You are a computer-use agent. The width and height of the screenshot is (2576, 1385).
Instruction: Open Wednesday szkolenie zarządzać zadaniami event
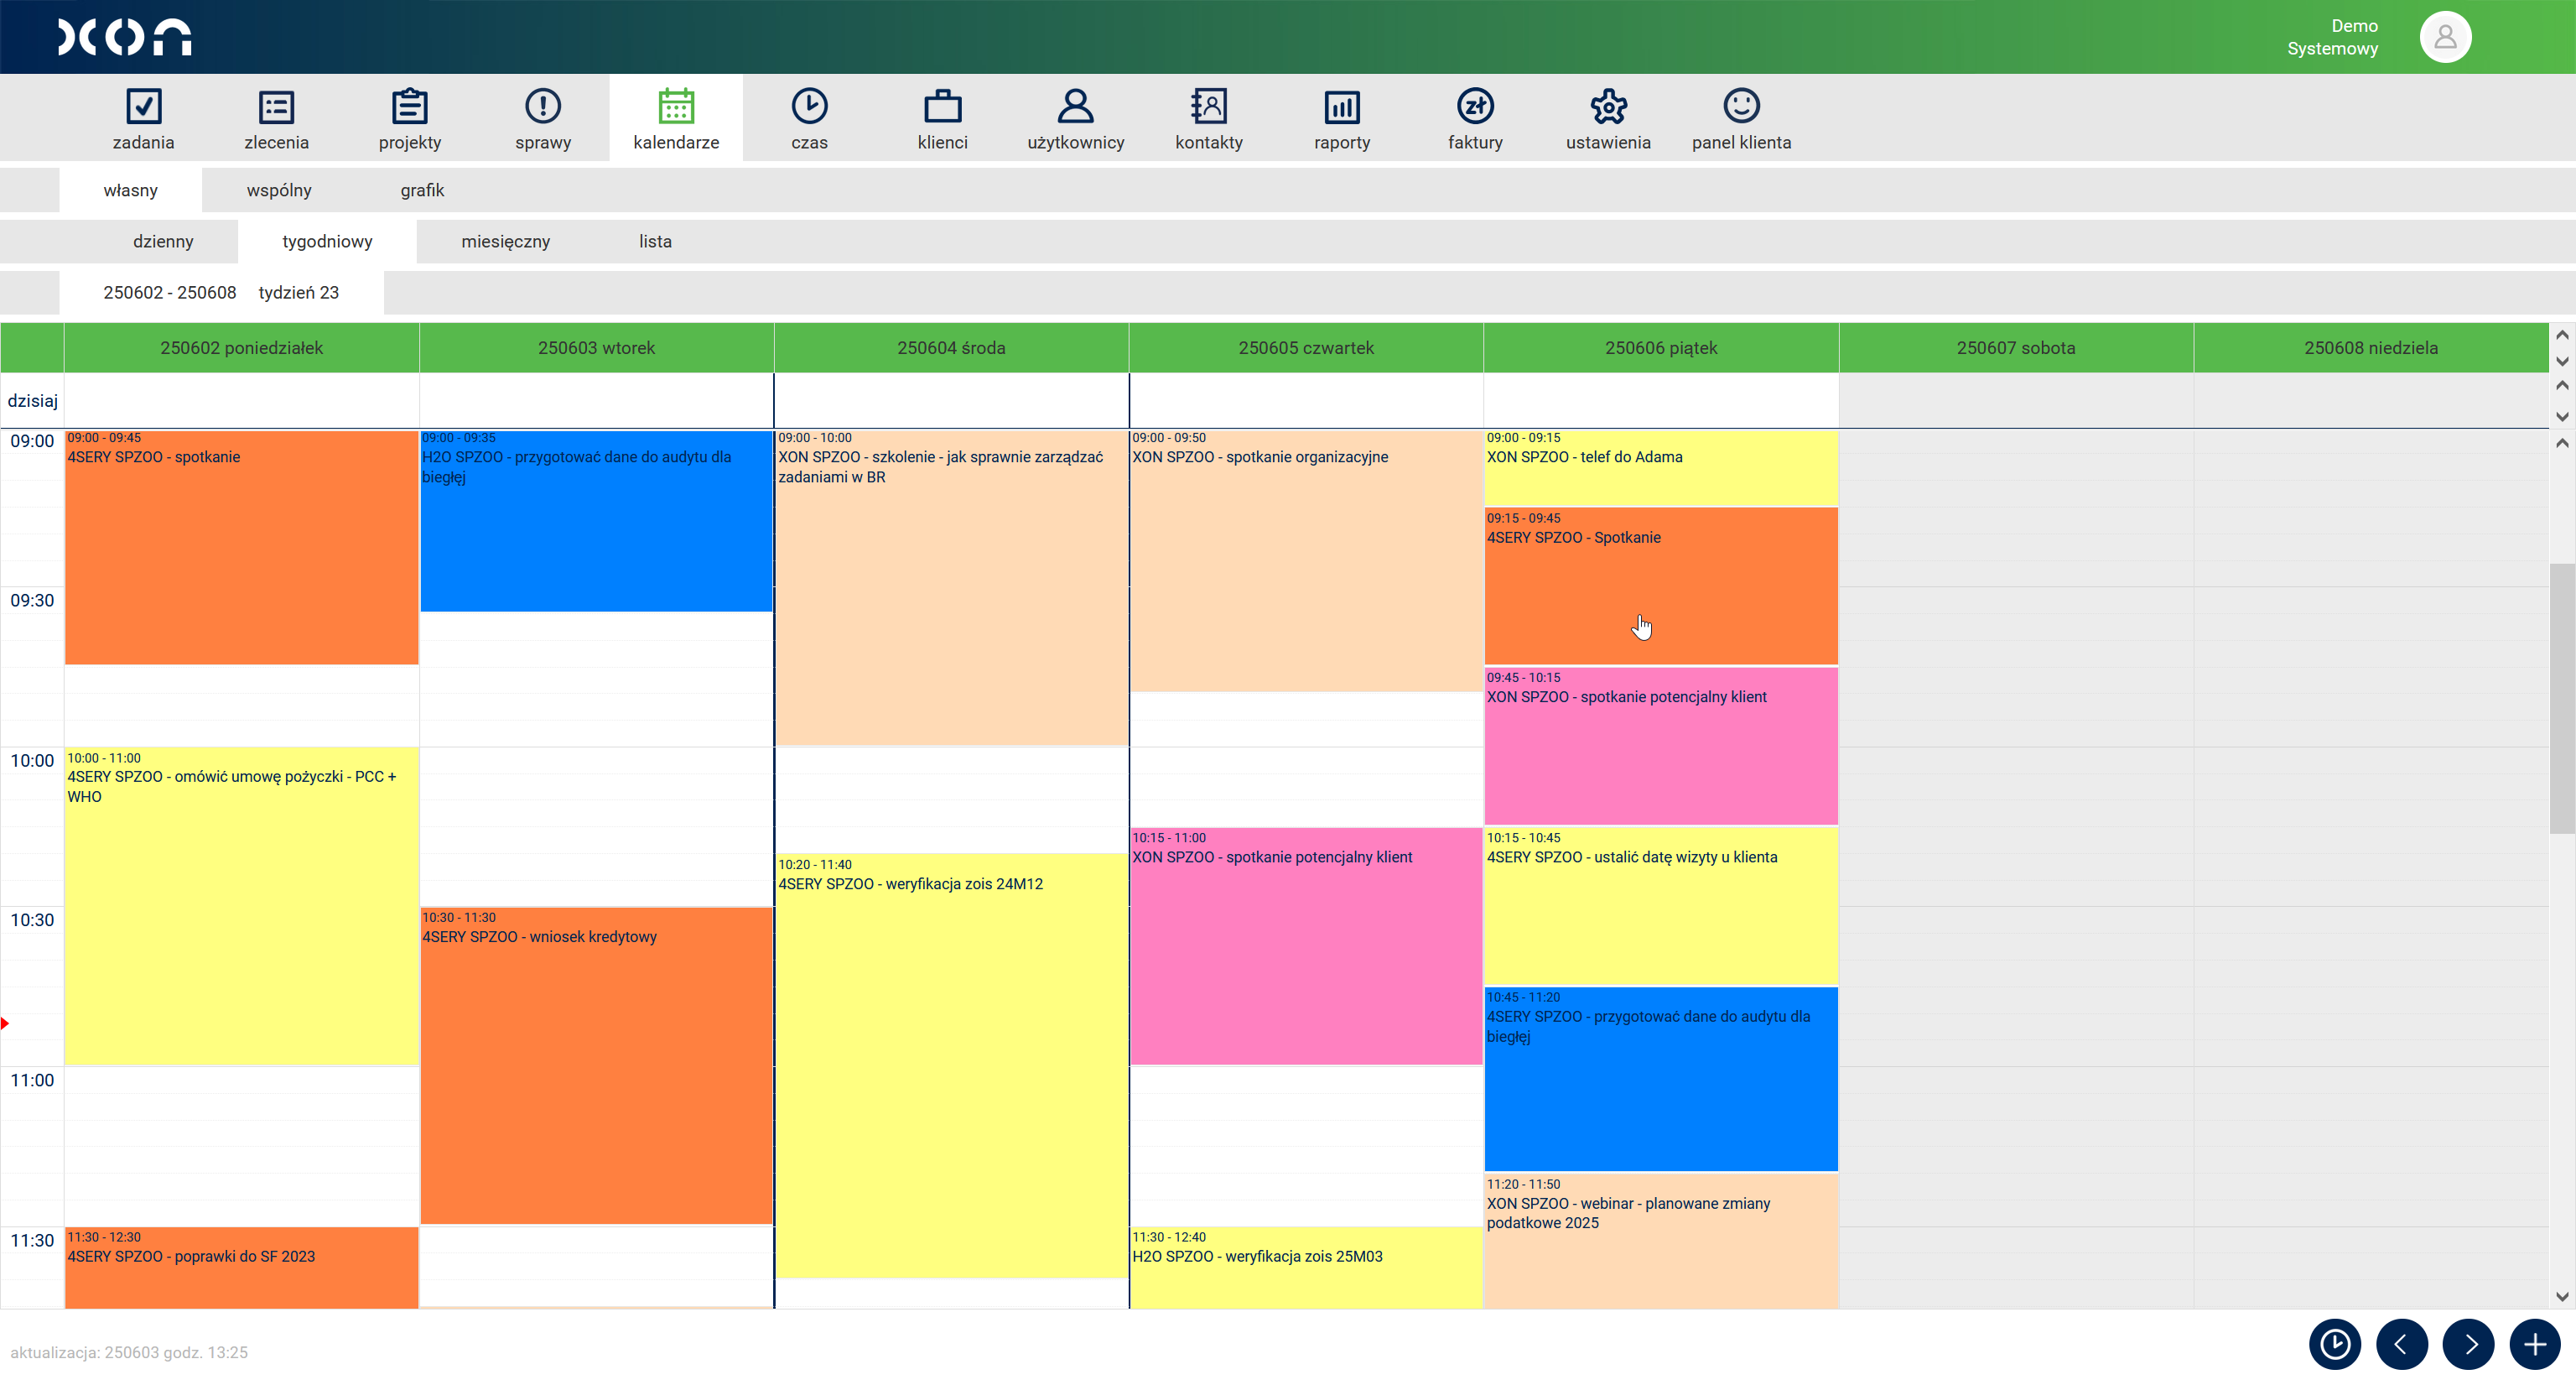951,588
